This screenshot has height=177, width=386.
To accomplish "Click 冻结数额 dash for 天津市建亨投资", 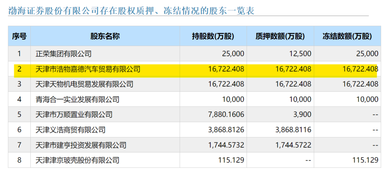I will click(375, 145).
